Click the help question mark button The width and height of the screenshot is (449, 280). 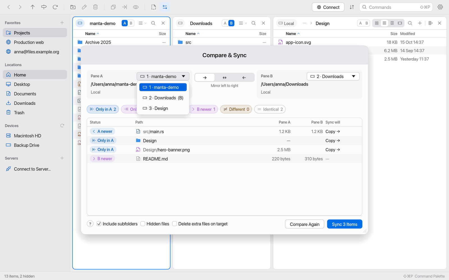coord(90,224)
